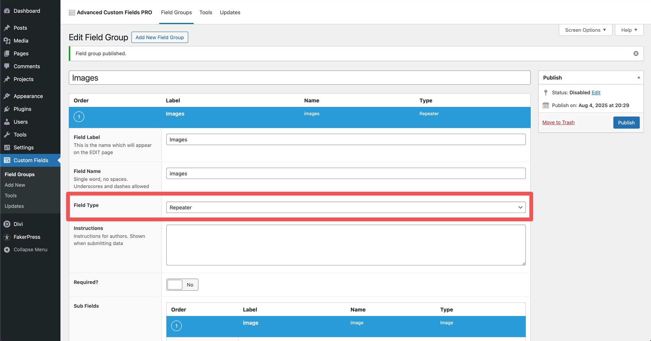Click Move to Trash link

(558, 122)
